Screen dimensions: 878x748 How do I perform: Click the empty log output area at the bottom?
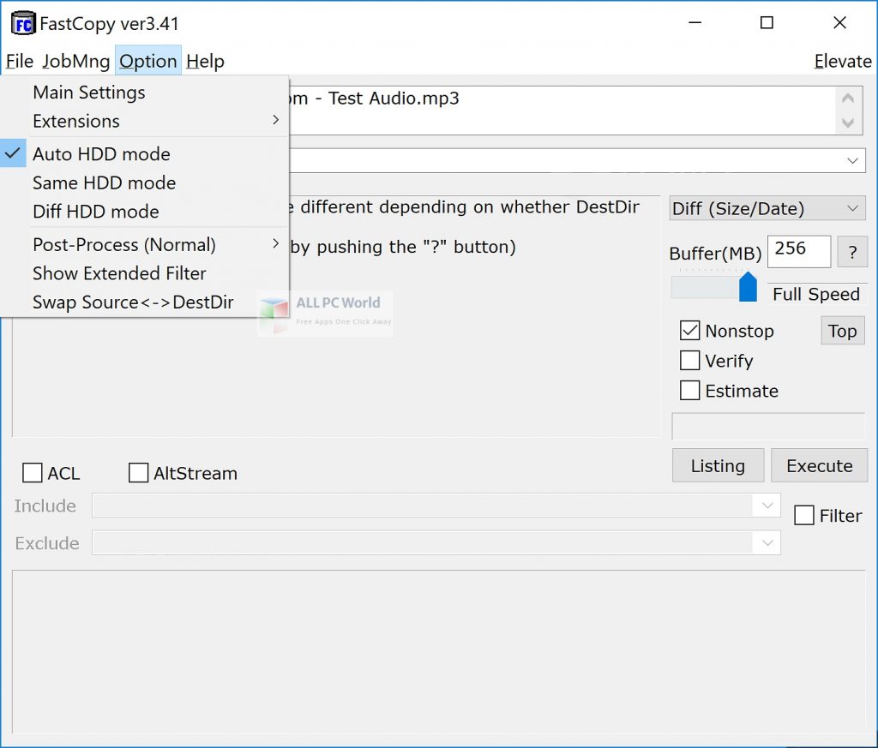click(x=438, y=652)
